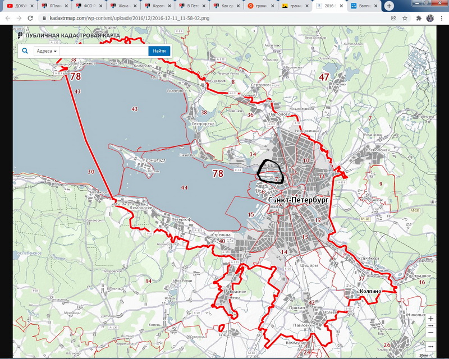
Task: Click the three dots between zoom buttons
Action: tap(430, 326)
